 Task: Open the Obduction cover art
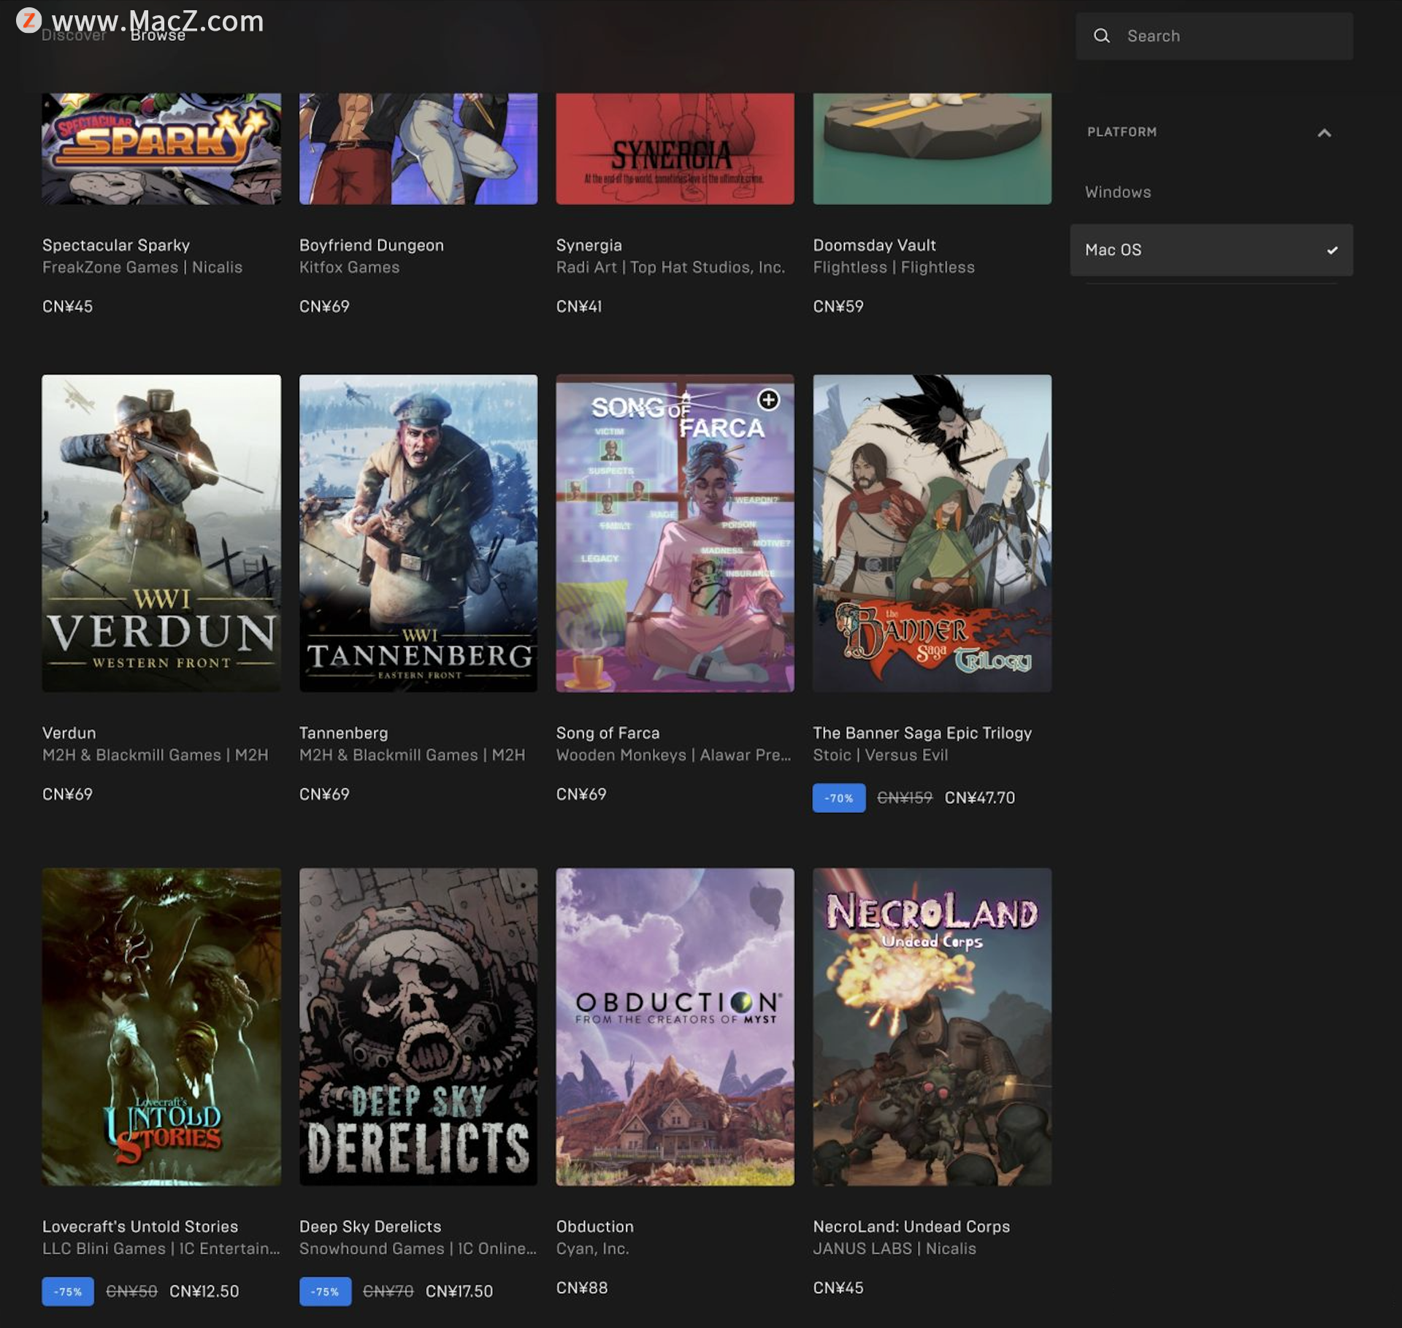[675, 1026]
